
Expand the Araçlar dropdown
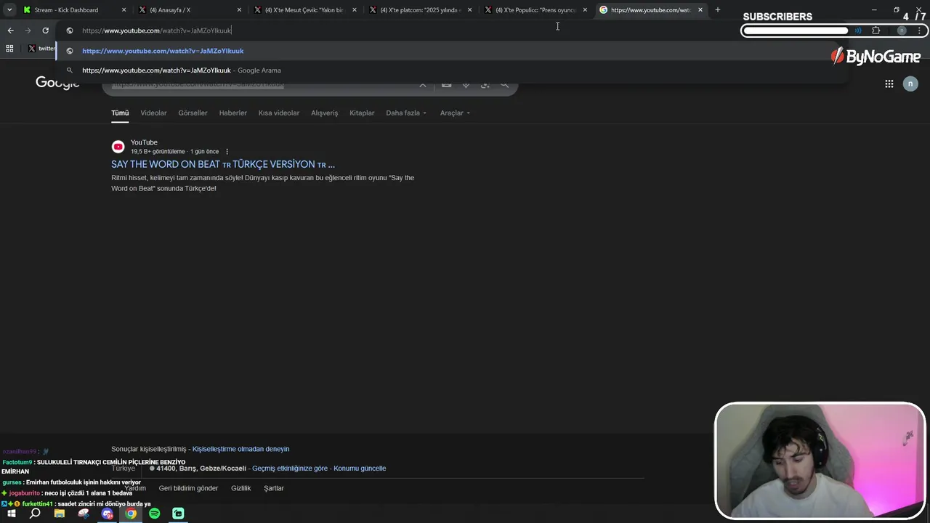(455, 113)
